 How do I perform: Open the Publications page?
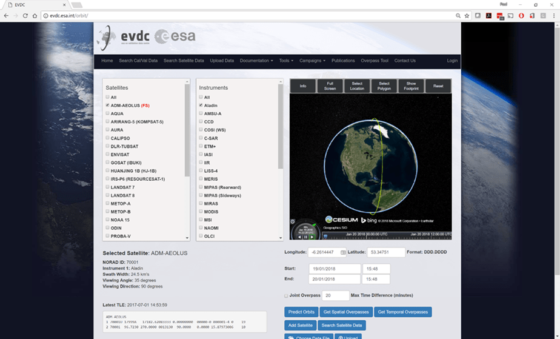(x=343, y=61)
